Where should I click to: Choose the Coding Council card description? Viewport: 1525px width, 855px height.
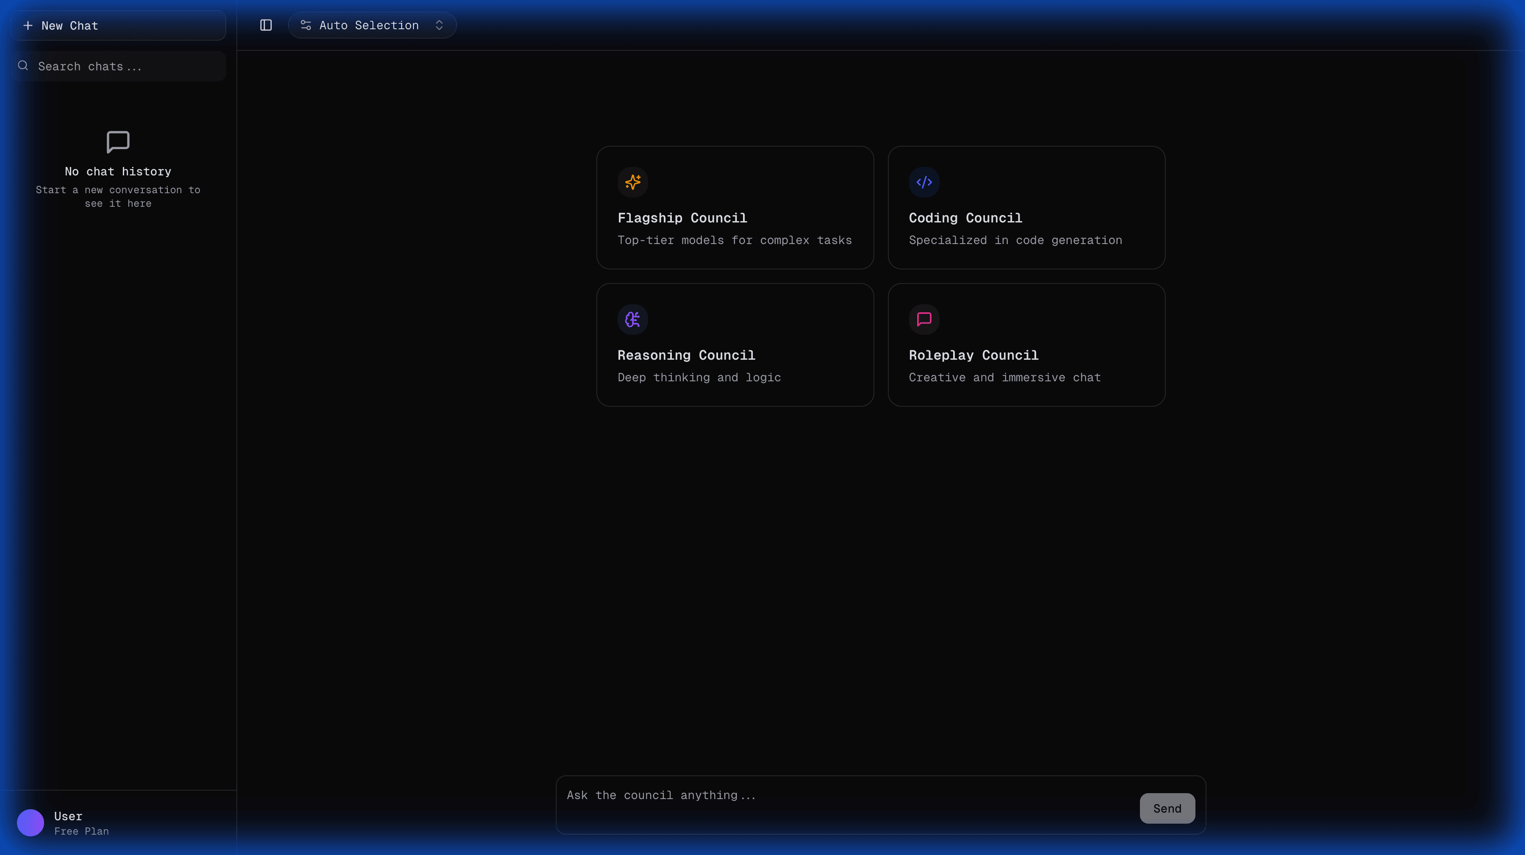[1015, 240]
